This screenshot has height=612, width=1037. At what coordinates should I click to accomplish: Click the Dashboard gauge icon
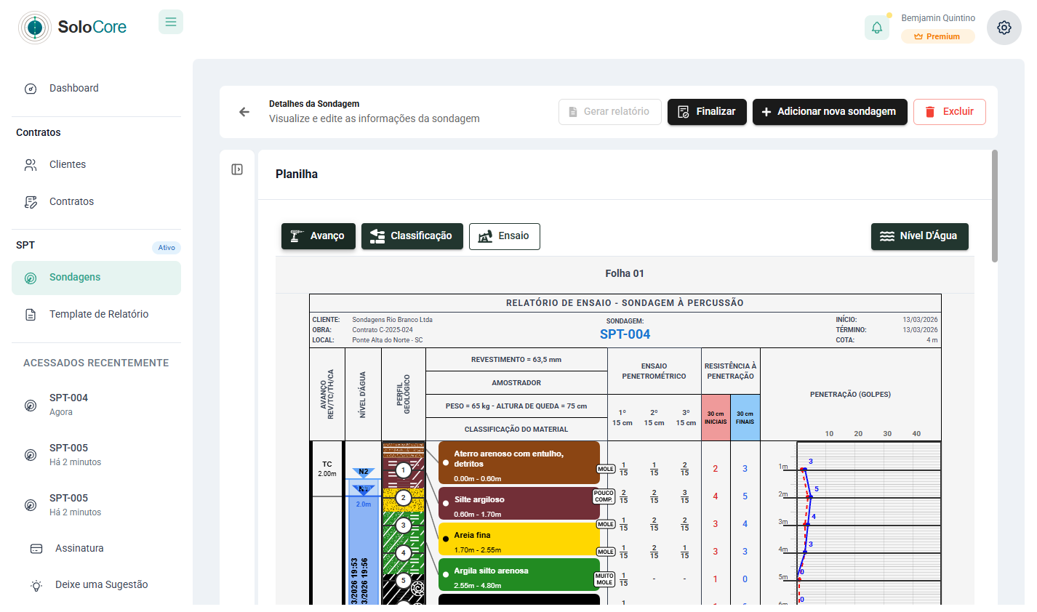[31, 89]
